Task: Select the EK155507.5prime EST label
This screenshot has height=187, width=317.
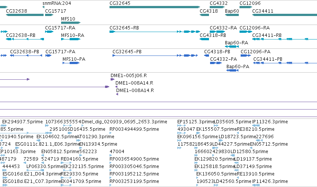Action: (x=216, y=129)
